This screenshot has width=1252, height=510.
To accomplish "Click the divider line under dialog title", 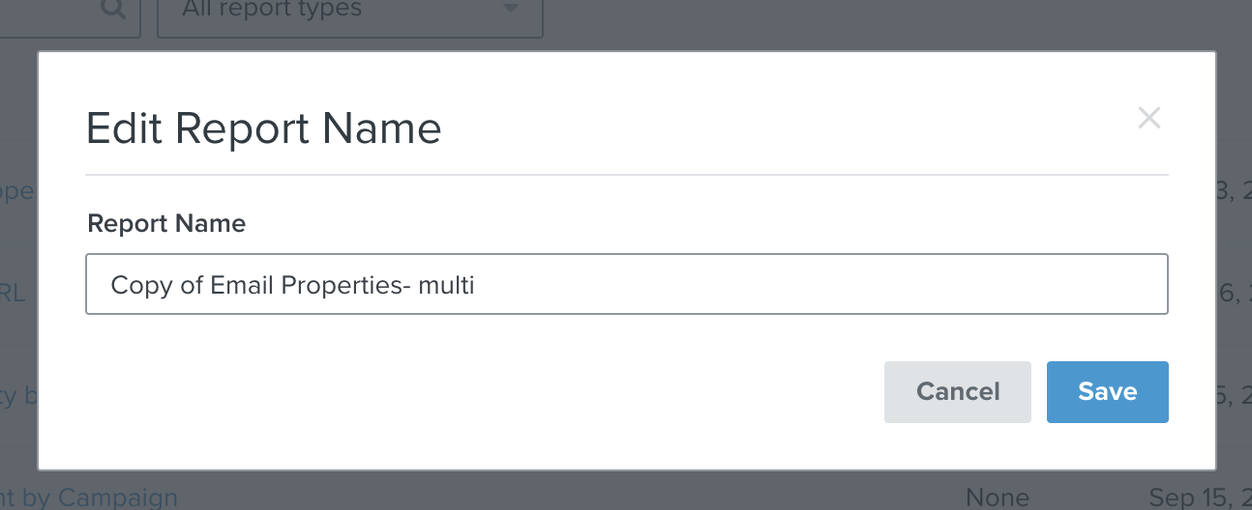I will (x=626, y=175).
